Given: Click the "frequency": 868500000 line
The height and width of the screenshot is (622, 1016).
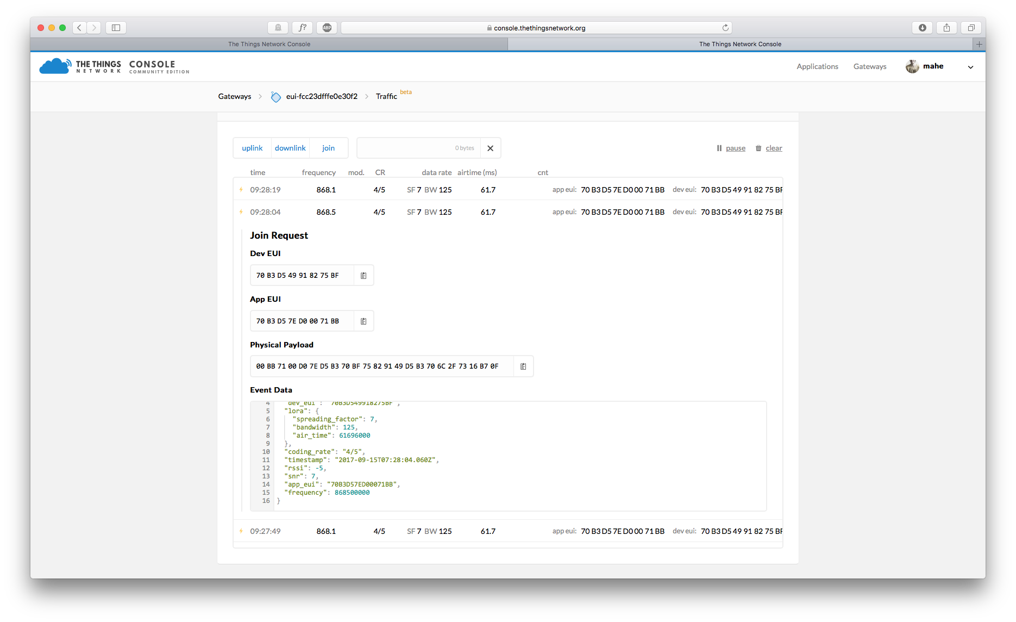Looking at the screenshot, I should [x=327, y=493].
